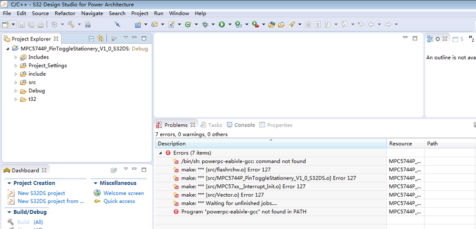Open the Project menu
This screenshot has height=229, width=476.
coord(140,13)
